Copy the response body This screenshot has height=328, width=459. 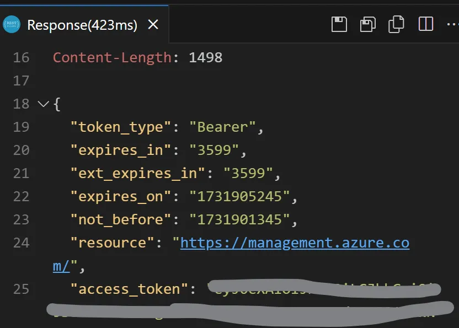[396, 24]
